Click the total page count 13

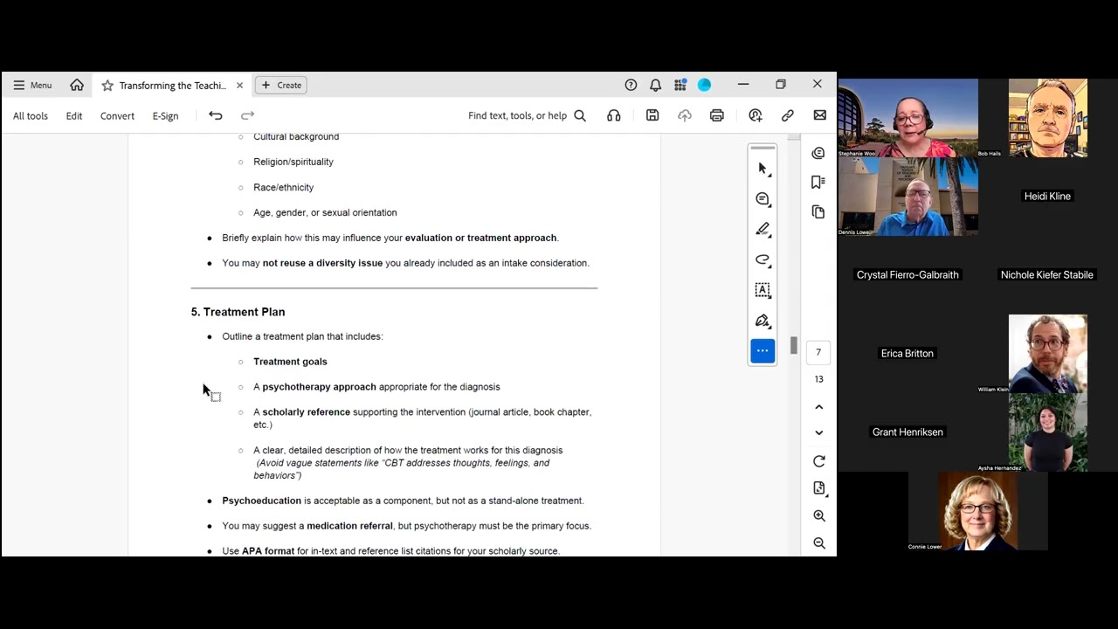click(818, 379)
